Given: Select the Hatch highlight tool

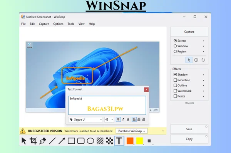Looking at the screenshot, I should coord(100,141).
